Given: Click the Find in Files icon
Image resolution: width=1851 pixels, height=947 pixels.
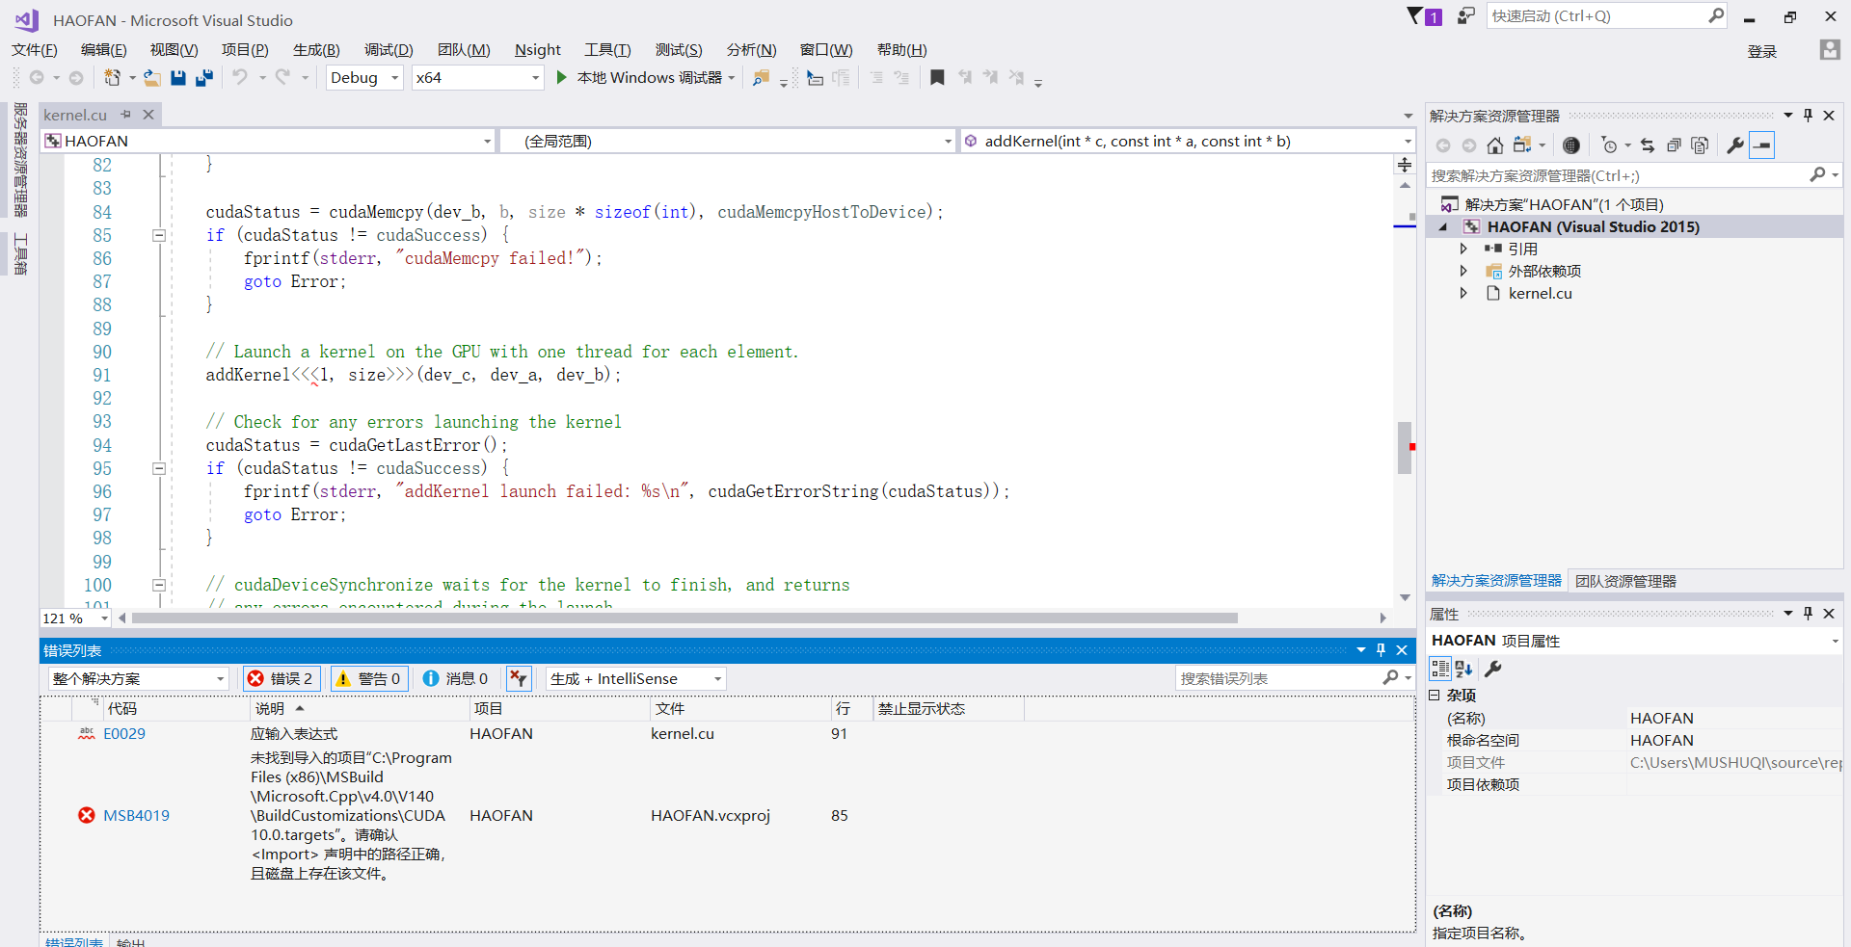Looking at the screenshot, I should point(761,78).
